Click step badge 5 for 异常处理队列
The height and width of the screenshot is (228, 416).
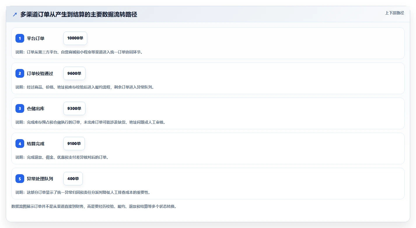[x=20, y=179]
